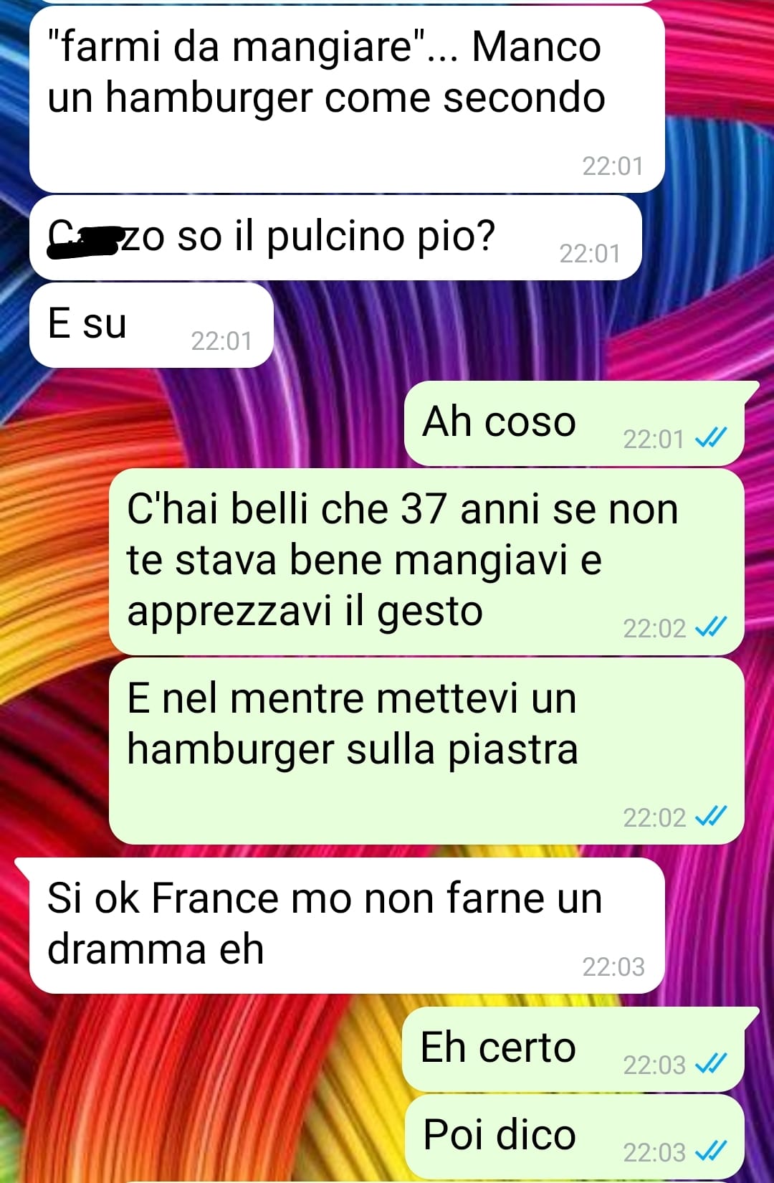Screen dimensions: 774x1183
Task: Tap the read ticks on 'C'hai belli che 37 anni' message
Action: tap(712, 627)
